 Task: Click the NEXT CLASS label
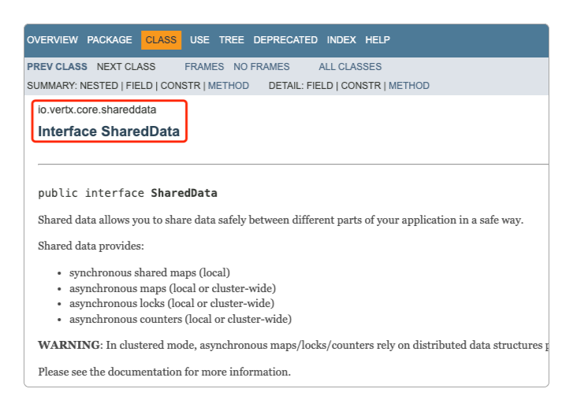pos(126,67)
